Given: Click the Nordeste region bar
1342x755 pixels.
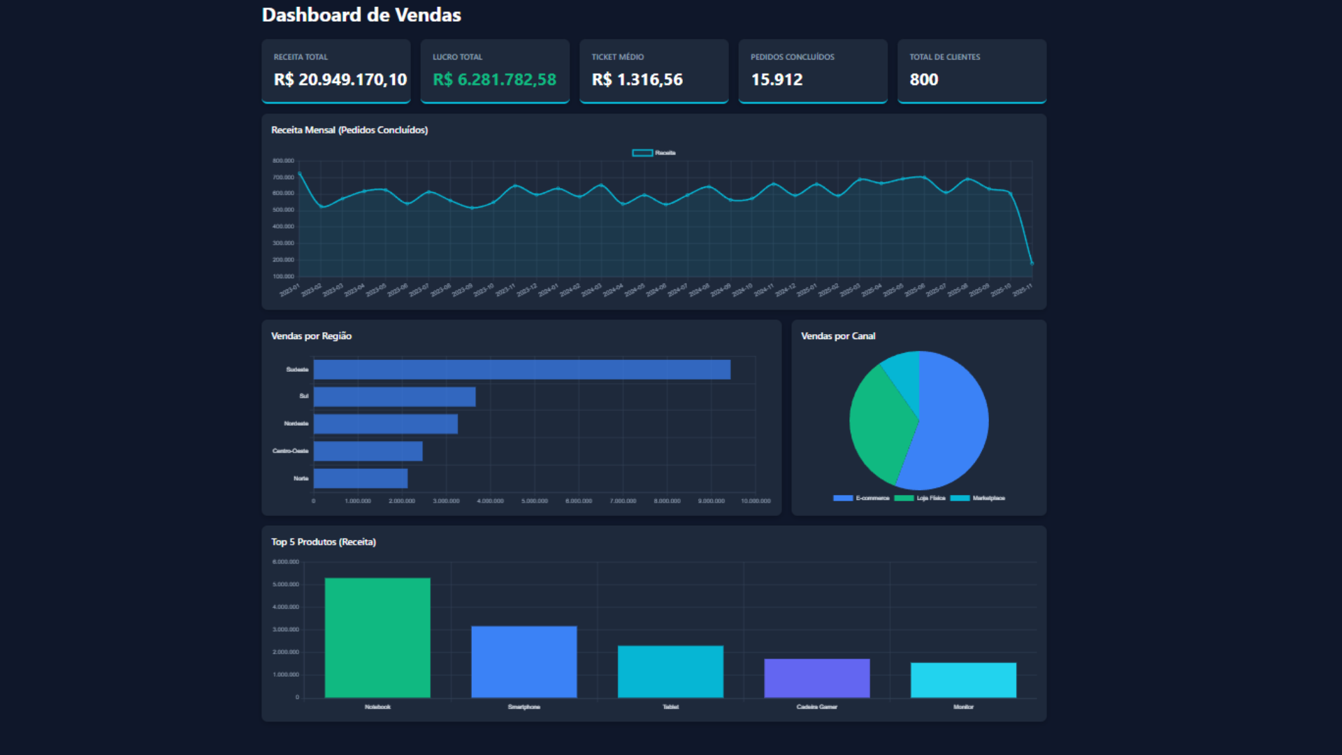Looking at the screenshot, I should pyautogui.click(x=384, y=424).
